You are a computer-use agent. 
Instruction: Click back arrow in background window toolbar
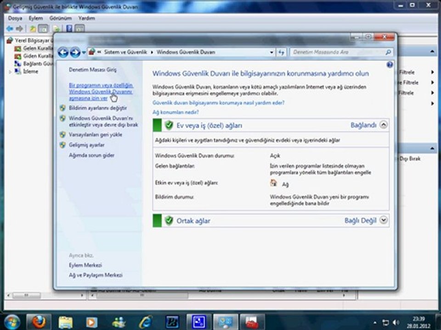click(10, 28)
